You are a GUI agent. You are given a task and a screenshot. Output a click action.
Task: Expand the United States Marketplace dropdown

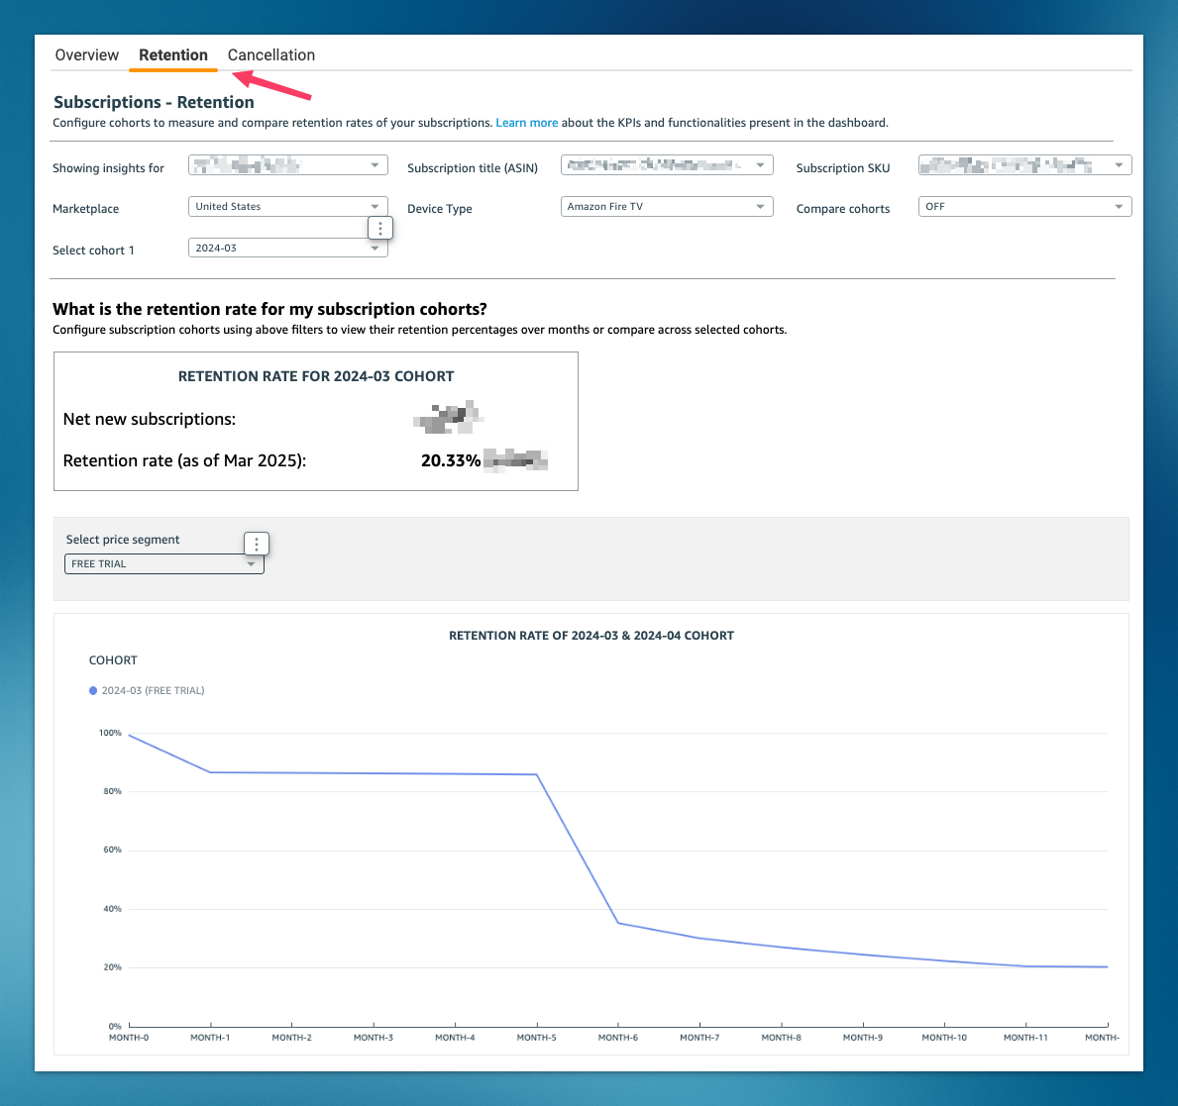point(287,206)
